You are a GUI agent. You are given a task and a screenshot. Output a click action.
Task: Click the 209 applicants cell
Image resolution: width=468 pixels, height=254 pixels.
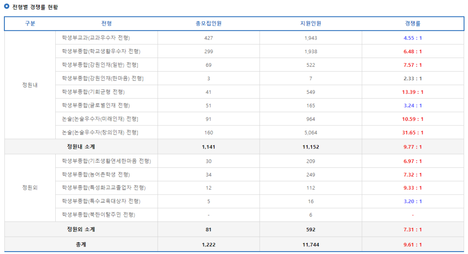click(311, 161)
